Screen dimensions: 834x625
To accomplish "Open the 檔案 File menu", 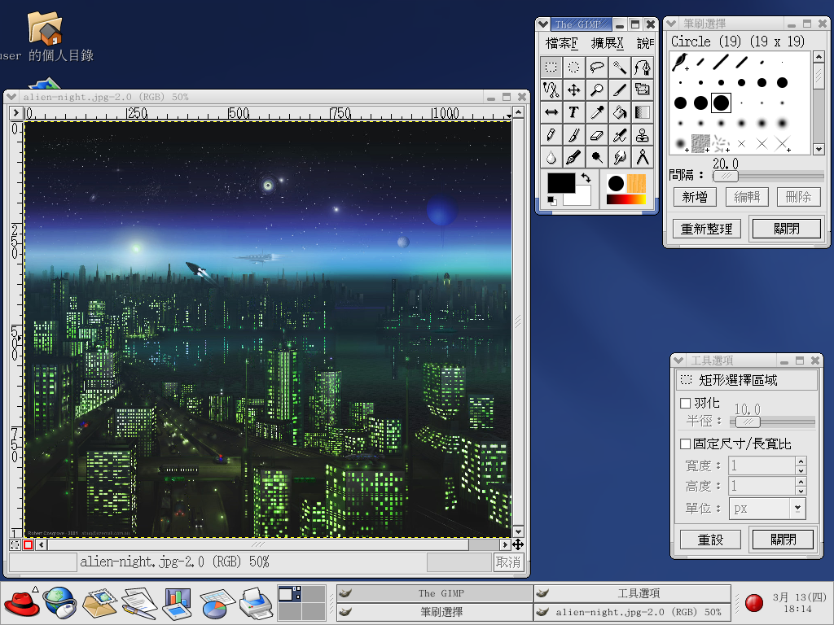I will (562, 43).
